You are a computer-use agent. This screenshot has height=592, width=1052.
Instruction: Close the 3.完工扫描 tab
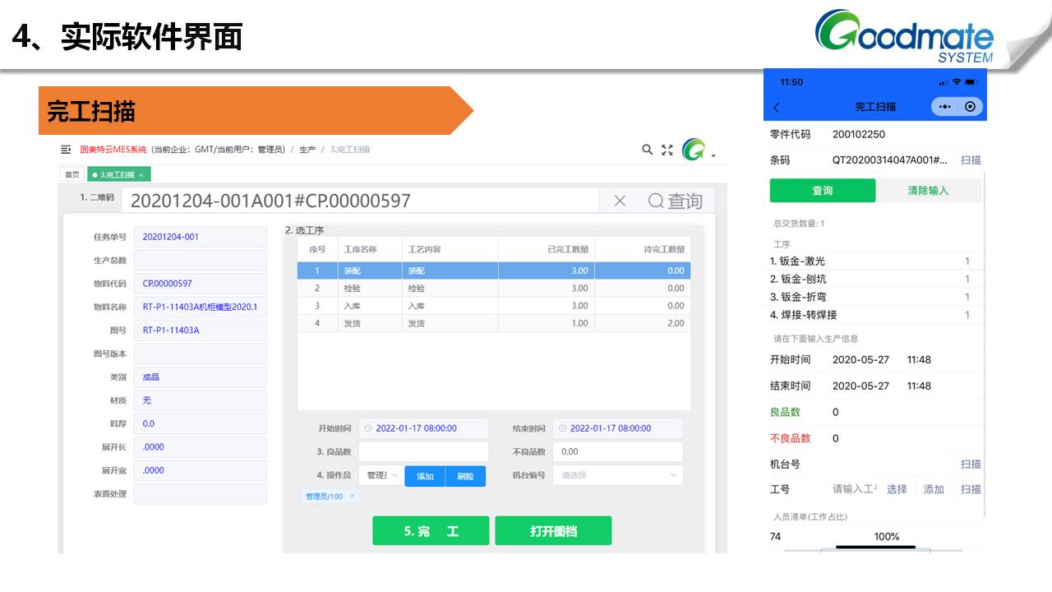pyautogui.click(x=141, y=175)
